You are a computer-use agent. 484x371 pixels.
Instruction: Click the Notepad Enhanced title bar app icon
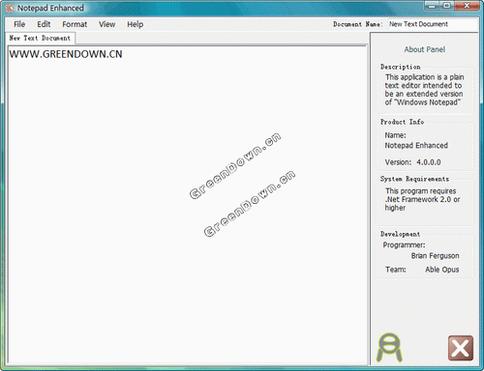pyautogui.click(x=10, y=8)
